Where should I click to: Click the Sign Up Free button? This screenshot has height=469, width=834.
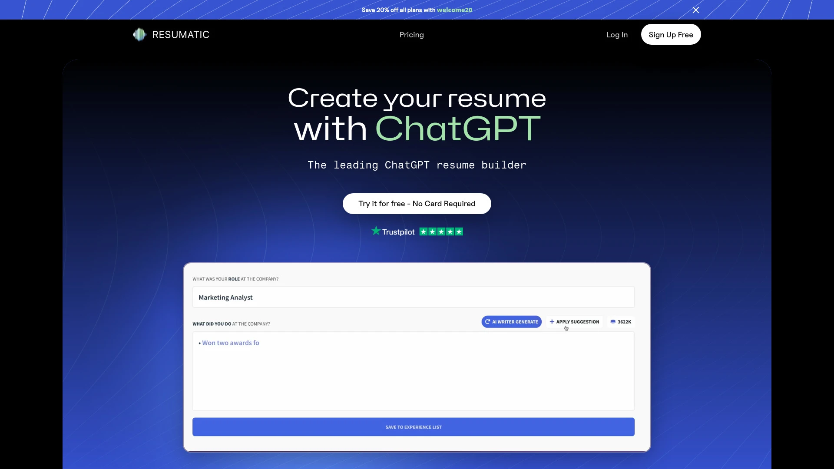671,34
